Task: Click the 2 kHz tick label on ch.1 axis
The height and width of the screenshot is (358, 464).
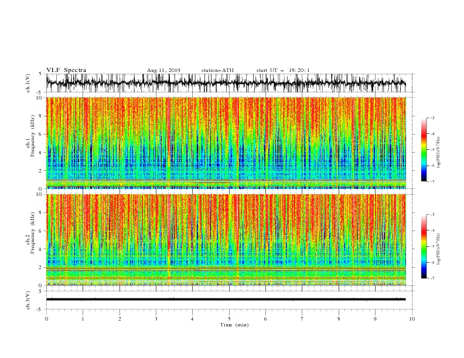Action: pos(41,171)
